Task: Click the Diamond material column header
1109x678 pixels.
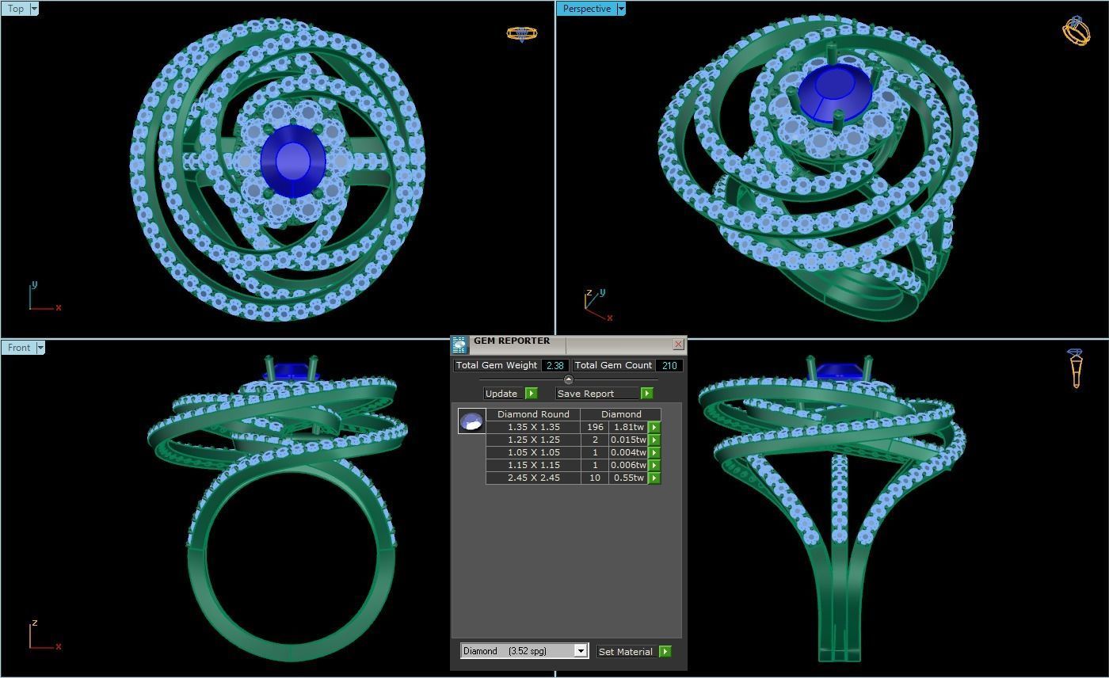Action: point(621,414)
